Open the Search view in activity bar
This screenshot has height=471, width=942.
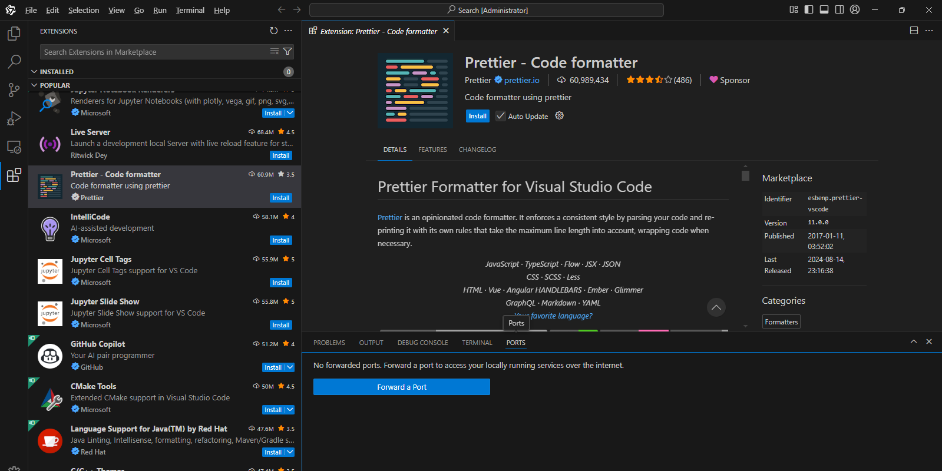pyautogui.click(x=14, y=62)
